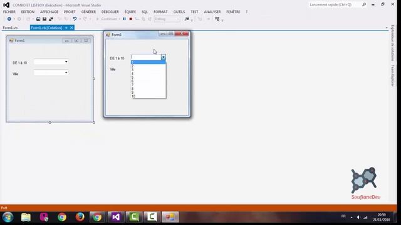Open the Explorateur de solutions side tab
This screenshot has height=225, width=401.
[393, 43]
